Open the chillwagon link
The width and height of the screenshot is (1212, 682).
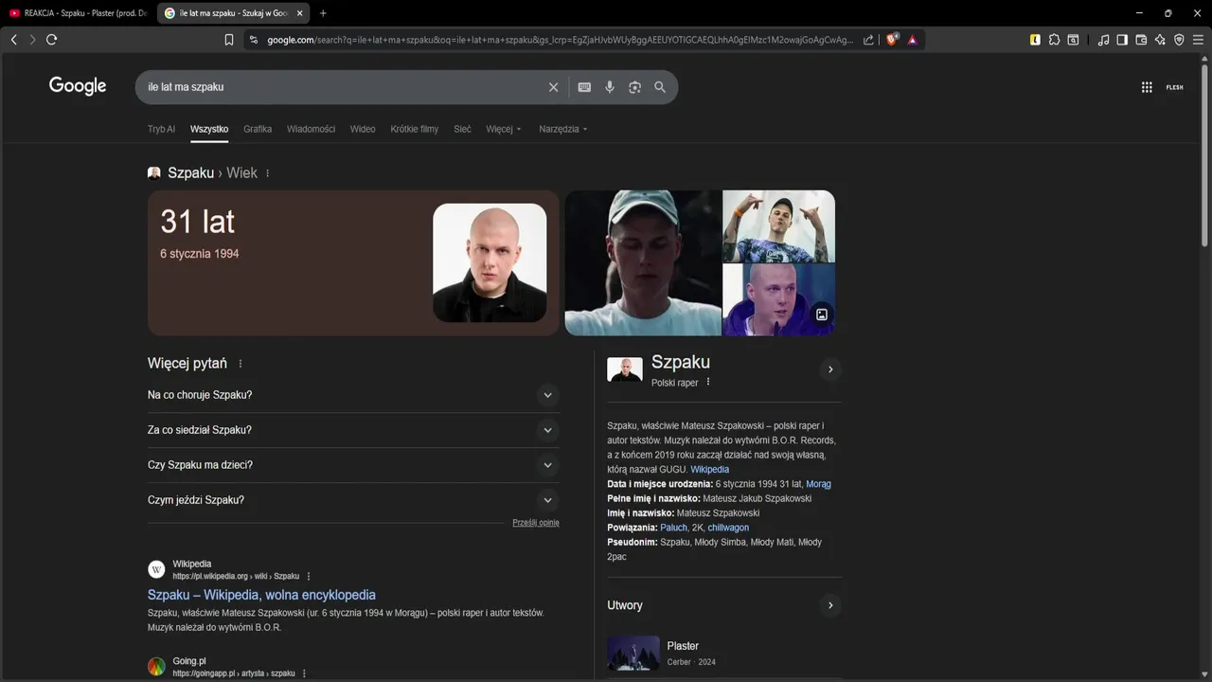point(728,528)
